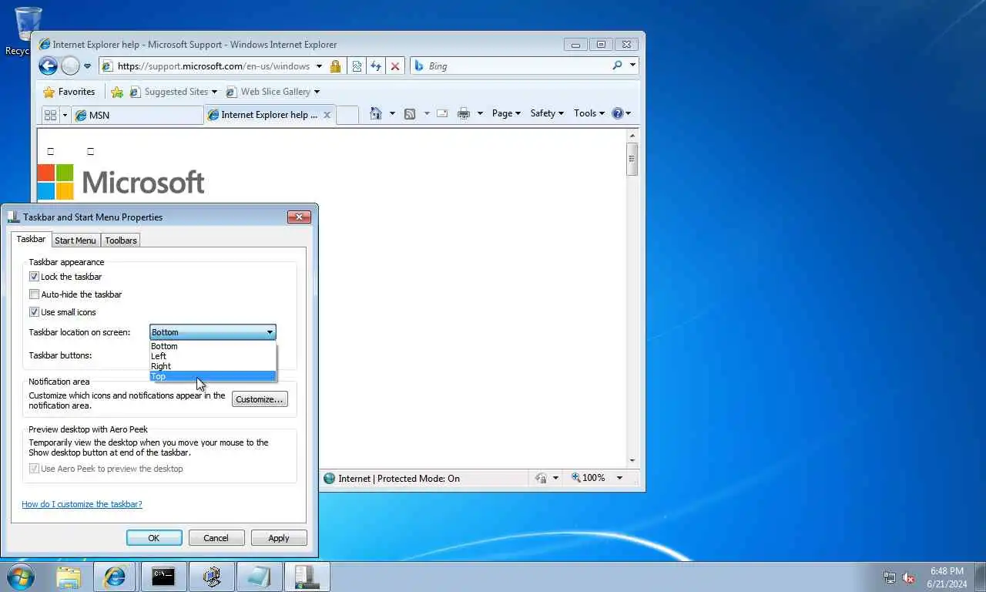Image resolution: width=986 pixels, height=592 pixels.
Task: Open the Tools menu
Action: click(589, 113)
